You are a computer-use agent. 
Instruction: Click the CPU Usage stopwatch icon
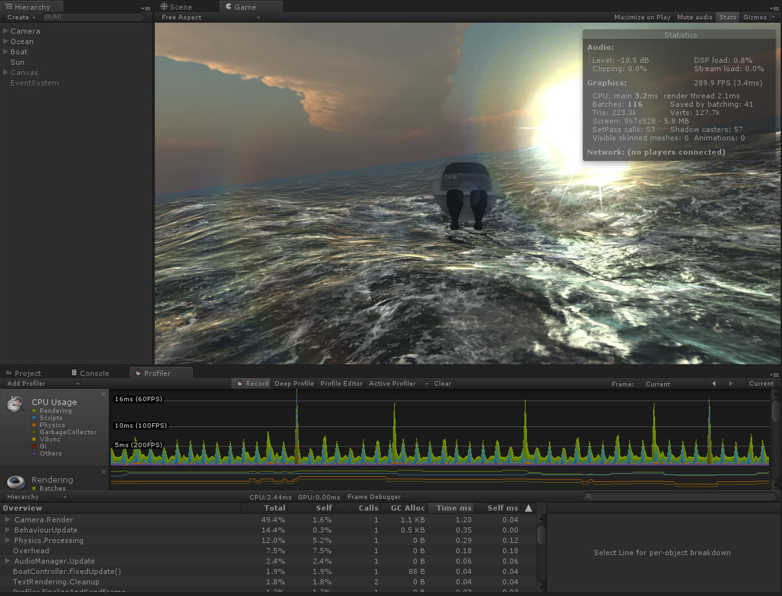click(x=16, y=404)
